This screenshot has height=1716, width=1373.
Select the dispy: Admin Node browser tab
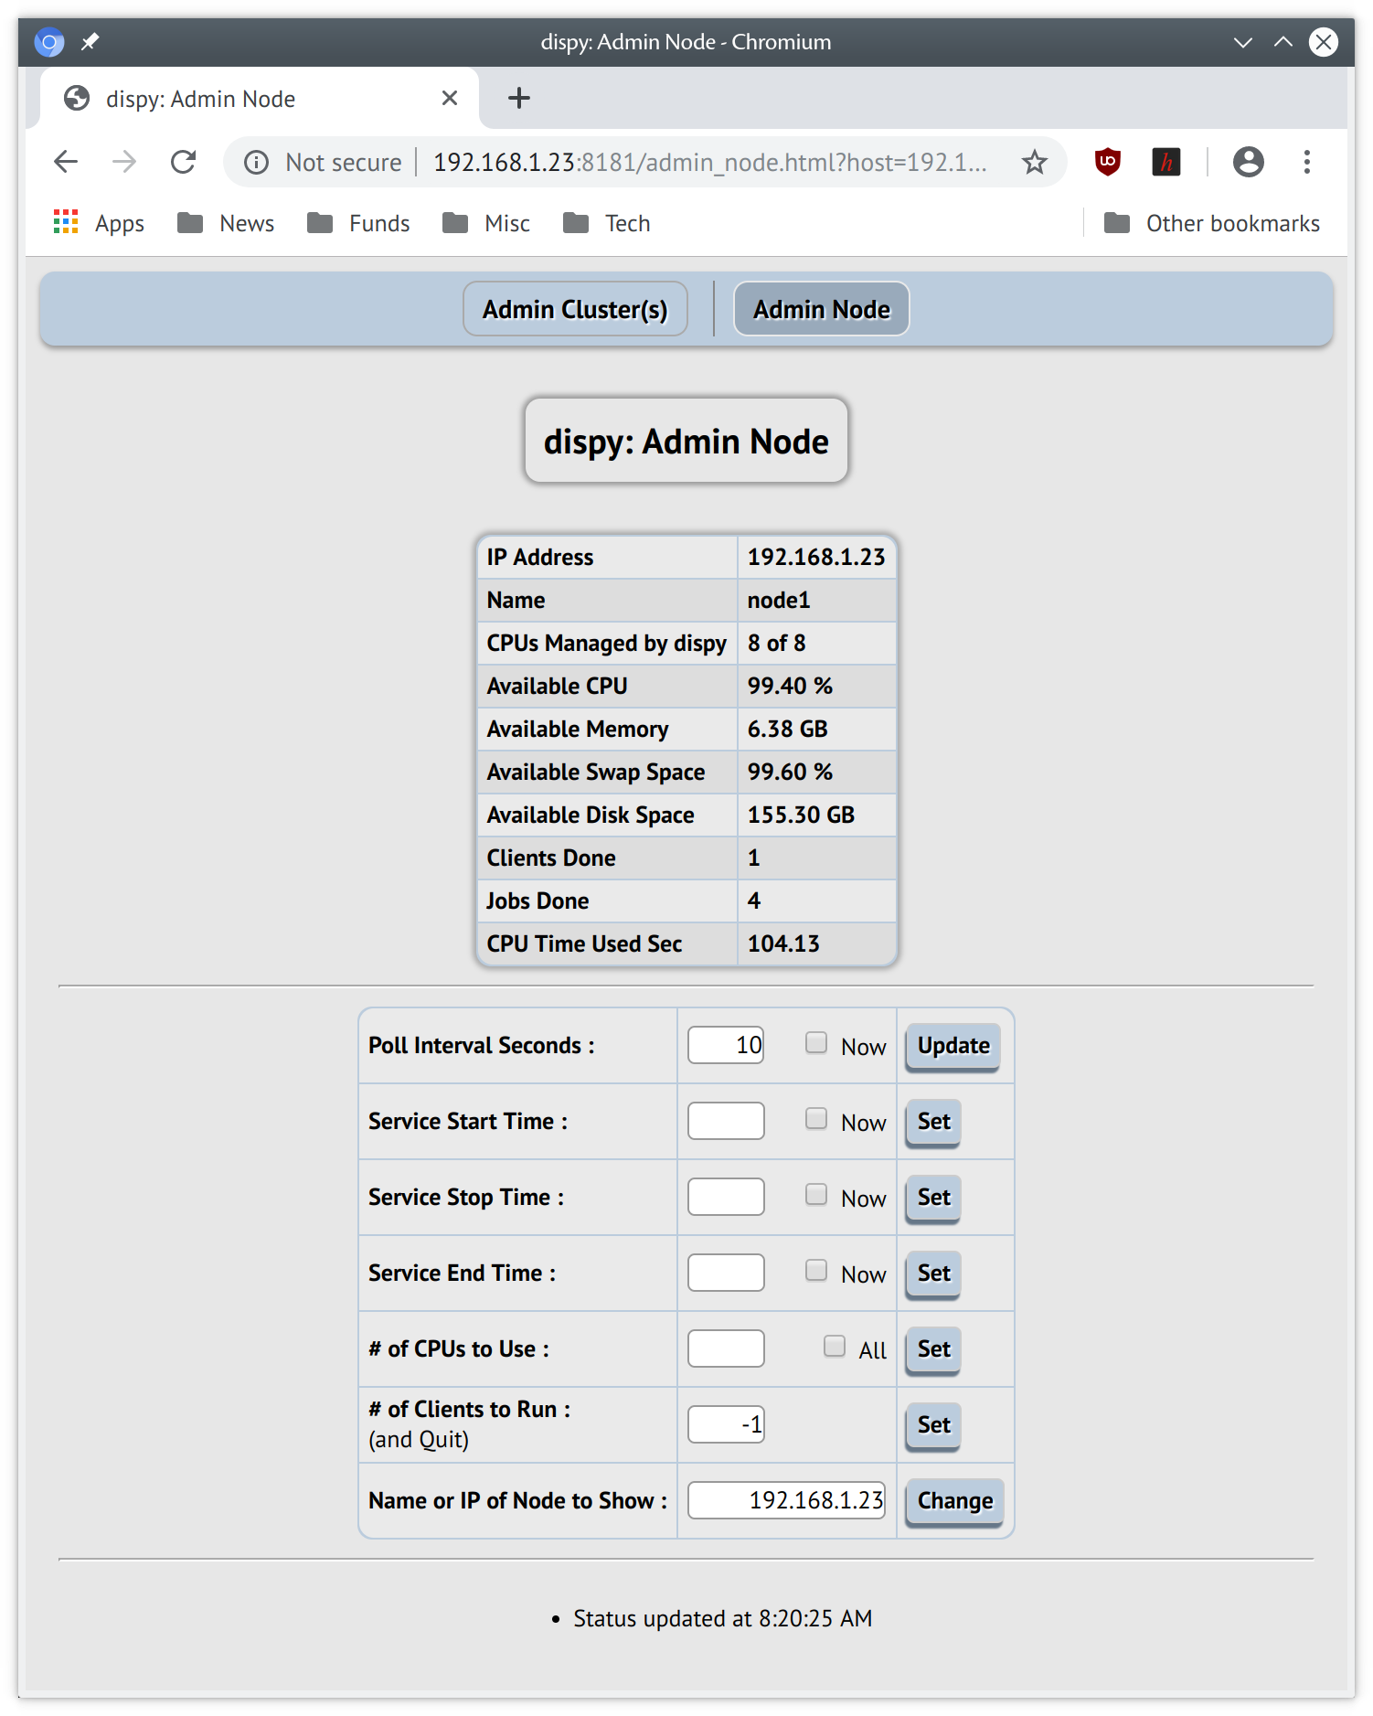[260, 98]
